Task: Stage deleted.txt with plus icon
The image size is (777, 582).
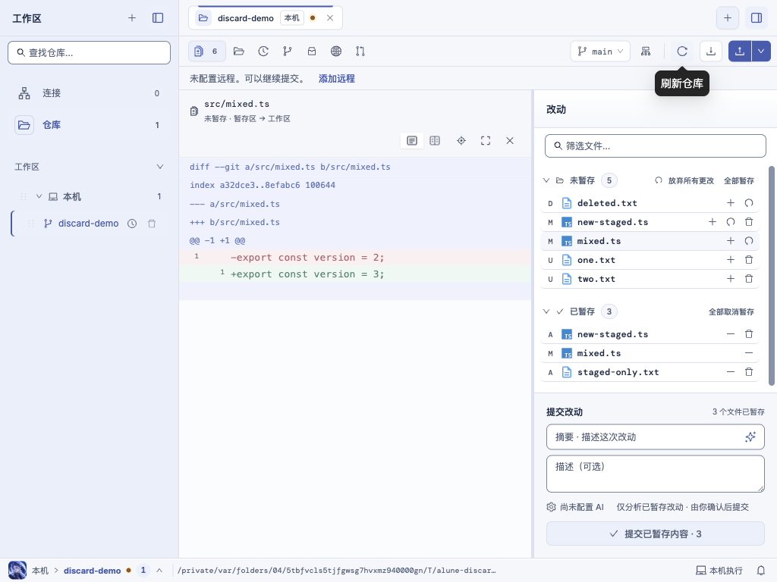Action: pos(731,203)
